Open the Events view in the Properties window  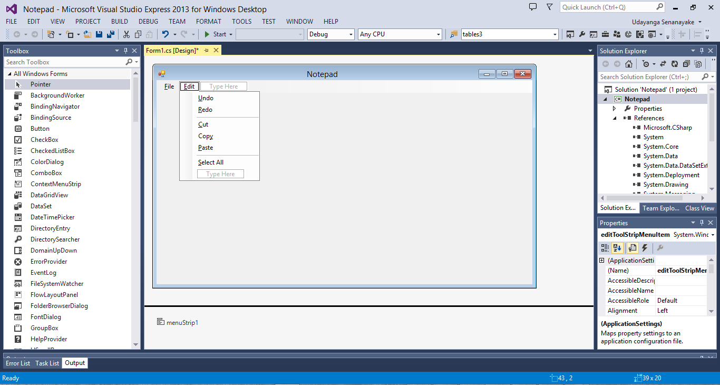point(644,247)
